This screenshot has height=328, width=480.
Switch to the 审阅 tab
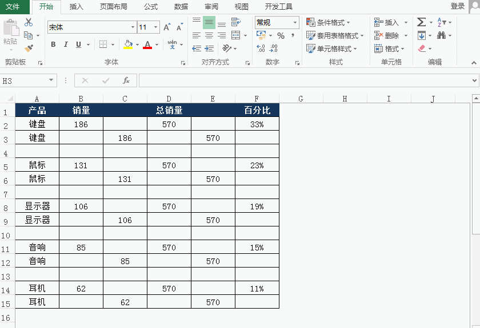point(211,6)
